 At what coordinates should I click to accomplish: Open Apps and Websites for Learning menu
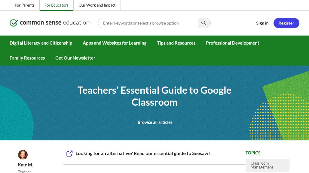(115, 43)
